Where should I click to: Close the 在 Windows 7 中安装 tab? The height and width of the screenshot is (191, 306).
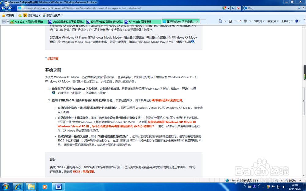197,22
